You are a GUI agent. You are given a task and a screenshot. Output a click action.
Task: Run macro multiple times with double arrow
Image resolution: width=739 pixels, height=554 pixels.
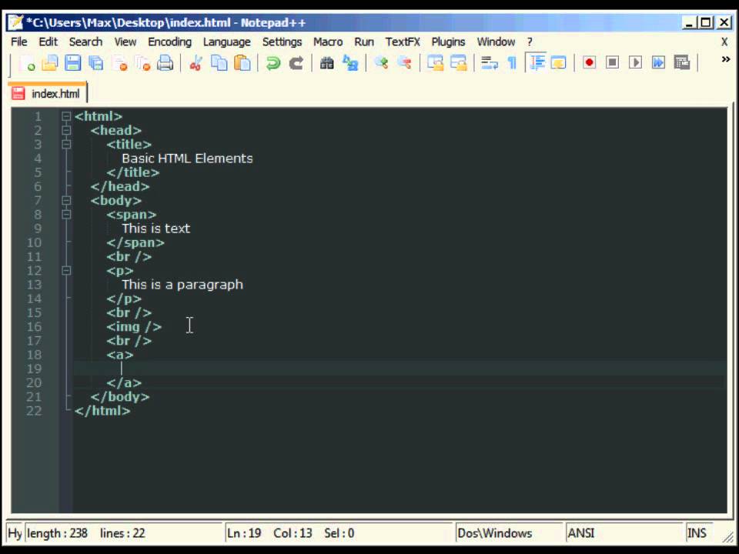(658, 63)
